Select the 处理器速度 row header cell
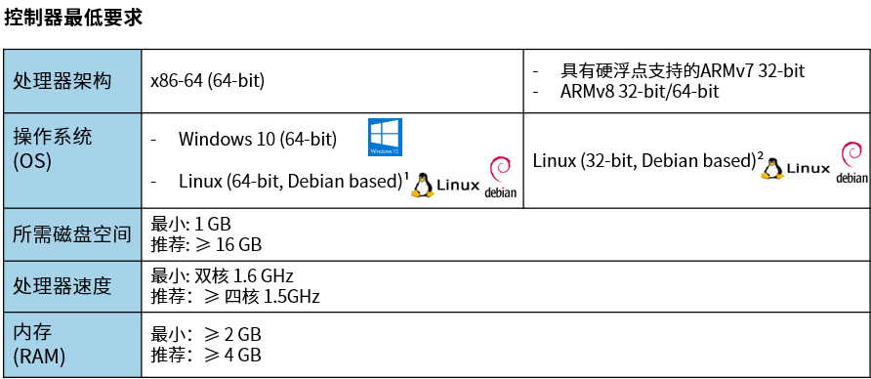The width and height of the screenshot is (871, 379). (73, 286)
